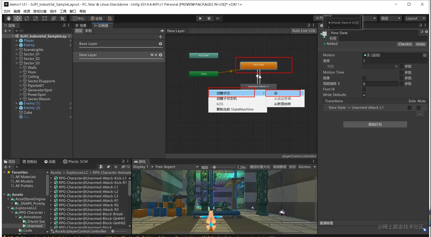The image size is (431, 237).
Task: Toggle Auto Live Link
Action: coord(304,31)
